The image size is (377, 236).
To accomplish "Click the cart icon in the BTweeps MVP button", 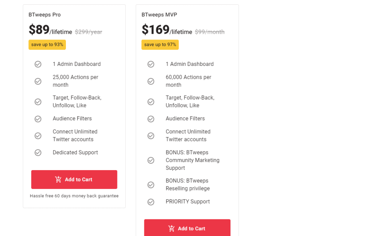I will point(171,228).
